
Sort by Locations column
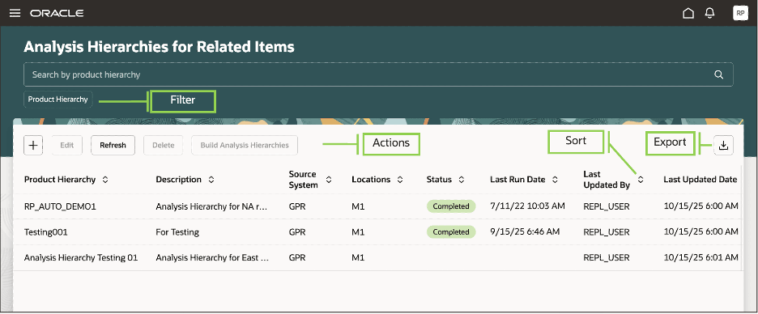click(400, 180)
